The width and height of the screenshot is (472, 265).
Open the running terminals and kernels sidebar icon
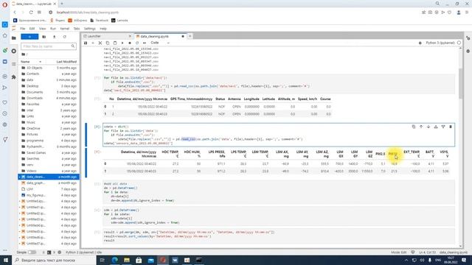click(14, 51)
